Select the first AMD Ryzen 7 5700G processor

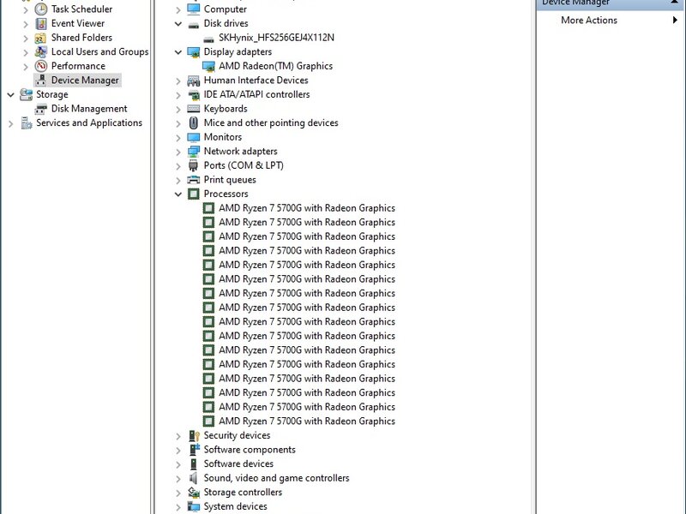point(306,208)
